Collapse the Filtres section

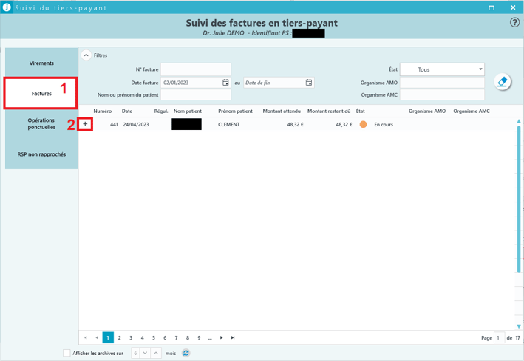86,55
